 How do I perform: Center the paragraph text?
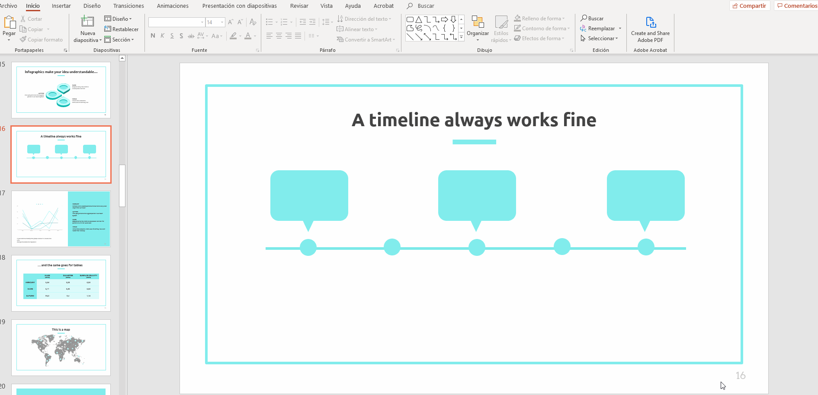coord(279,36)
